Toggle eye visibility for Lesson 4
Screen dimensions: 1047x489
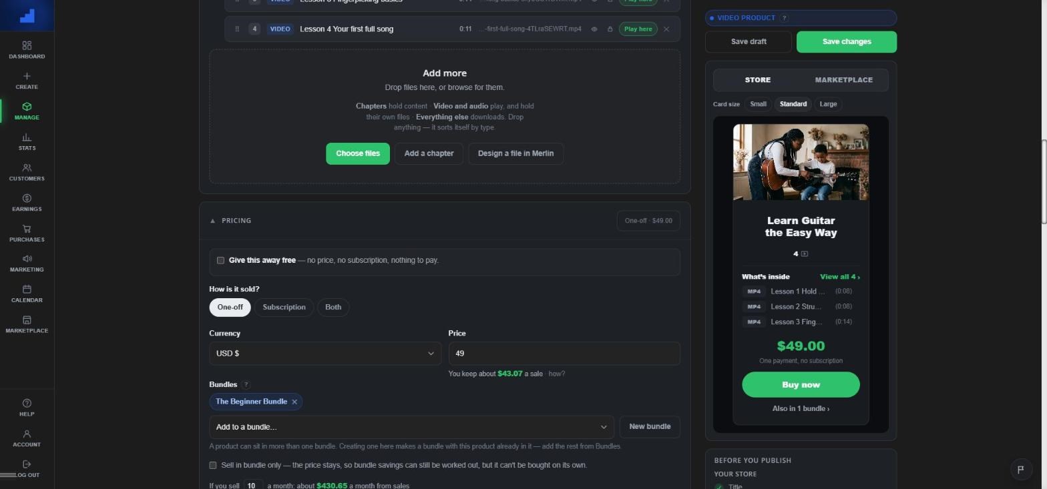[x=594, y=29]
